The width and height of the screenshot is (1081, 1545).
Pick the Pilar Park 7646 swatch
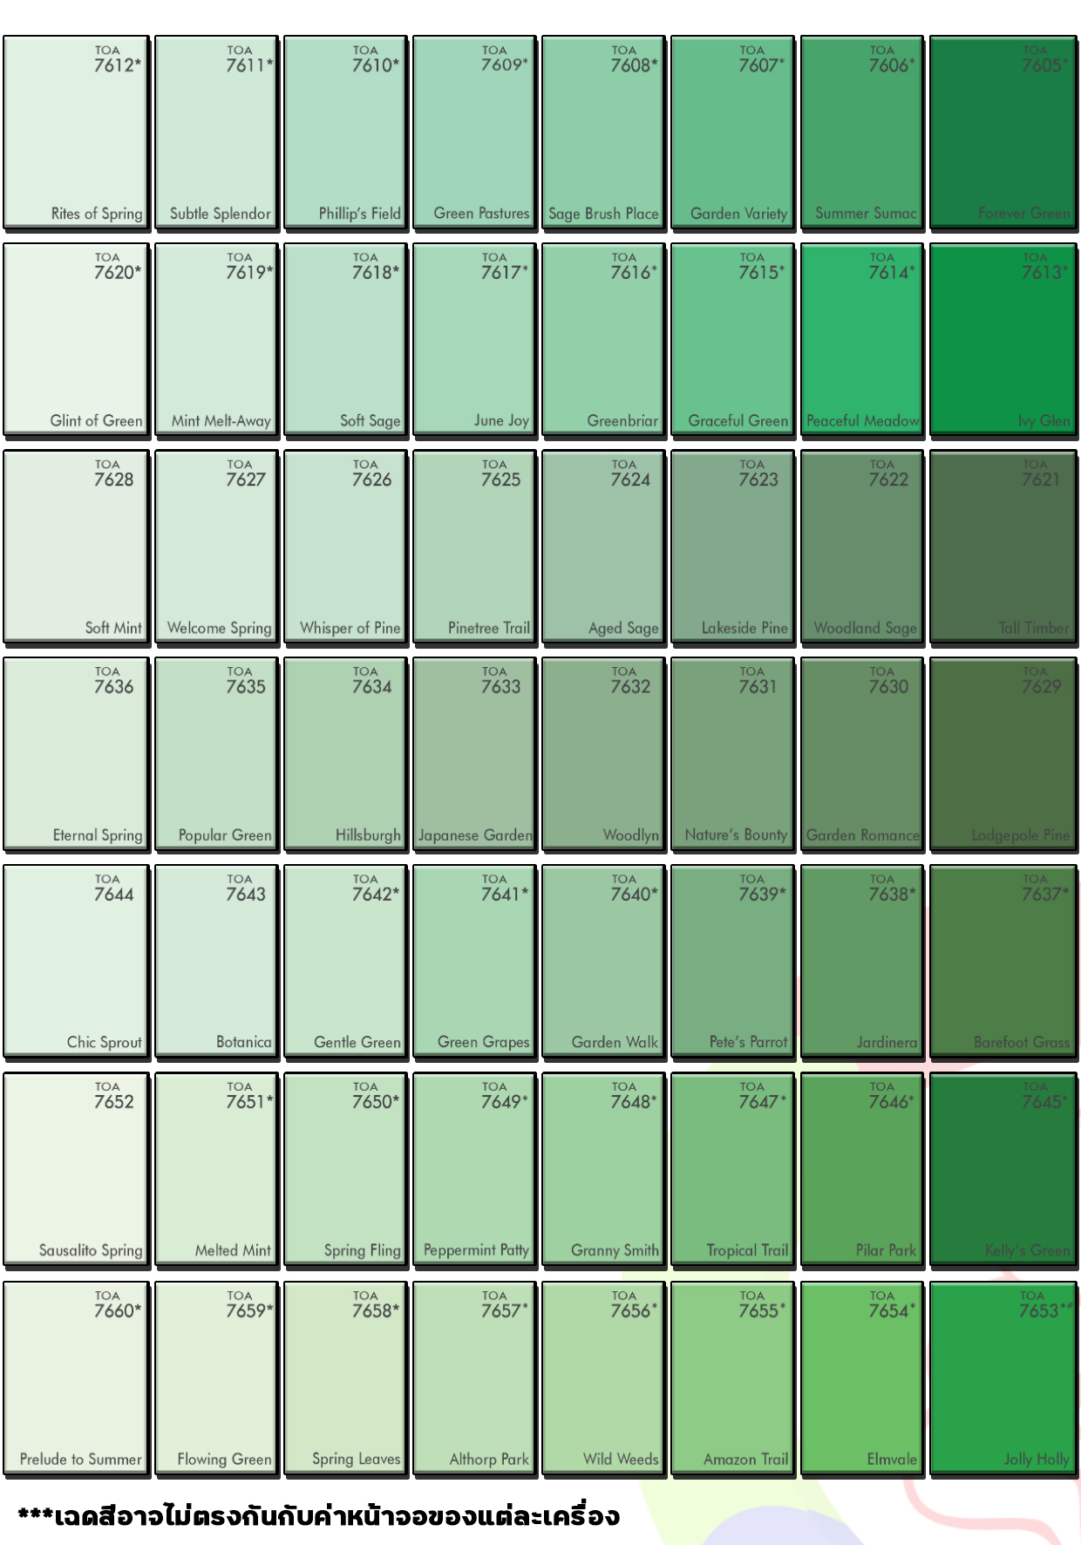[x=862, y=1169]
